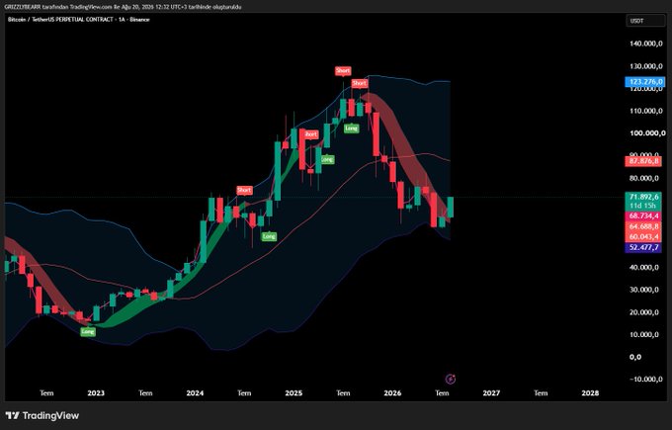Click the red 87.876,8 price label
Viewport: 672px width, 430px height.
coord(643,161)
